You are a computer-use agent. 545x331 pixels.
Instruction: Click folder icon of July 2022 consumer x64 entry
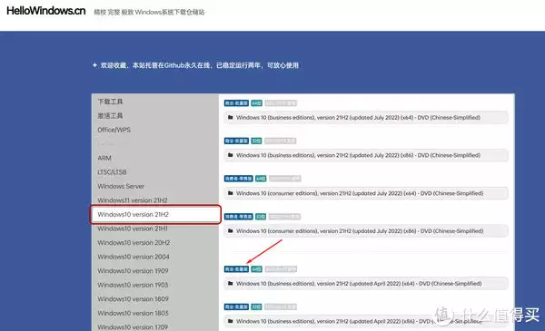[230, 193]
